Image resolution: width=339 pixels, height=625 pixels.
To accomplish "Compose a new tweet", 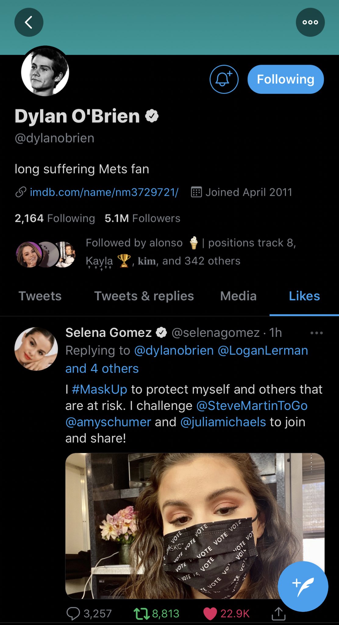I will click(x=303, y=586).
